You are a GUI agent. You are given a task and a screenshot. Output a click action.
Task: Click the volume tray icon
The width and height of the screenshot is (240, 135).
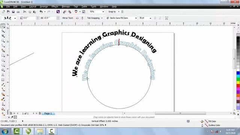(220, 132)
